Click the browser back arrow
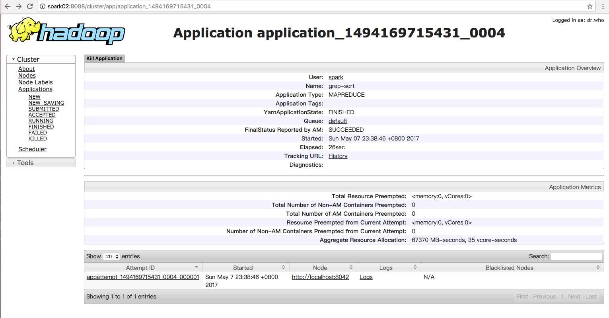 tap(8, 6)
